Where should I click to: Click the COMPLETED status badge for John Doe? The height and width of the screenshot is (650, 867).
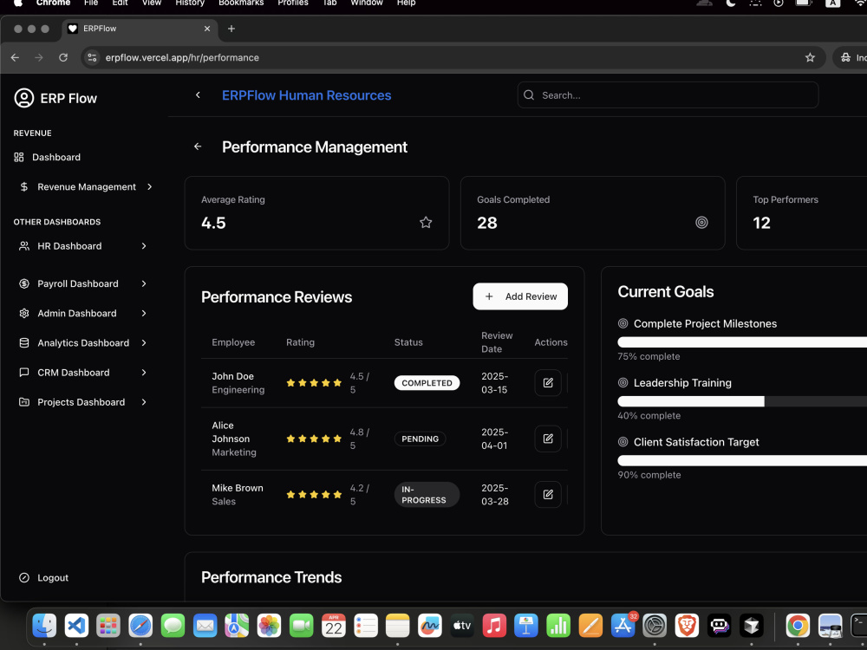[427, 382]
